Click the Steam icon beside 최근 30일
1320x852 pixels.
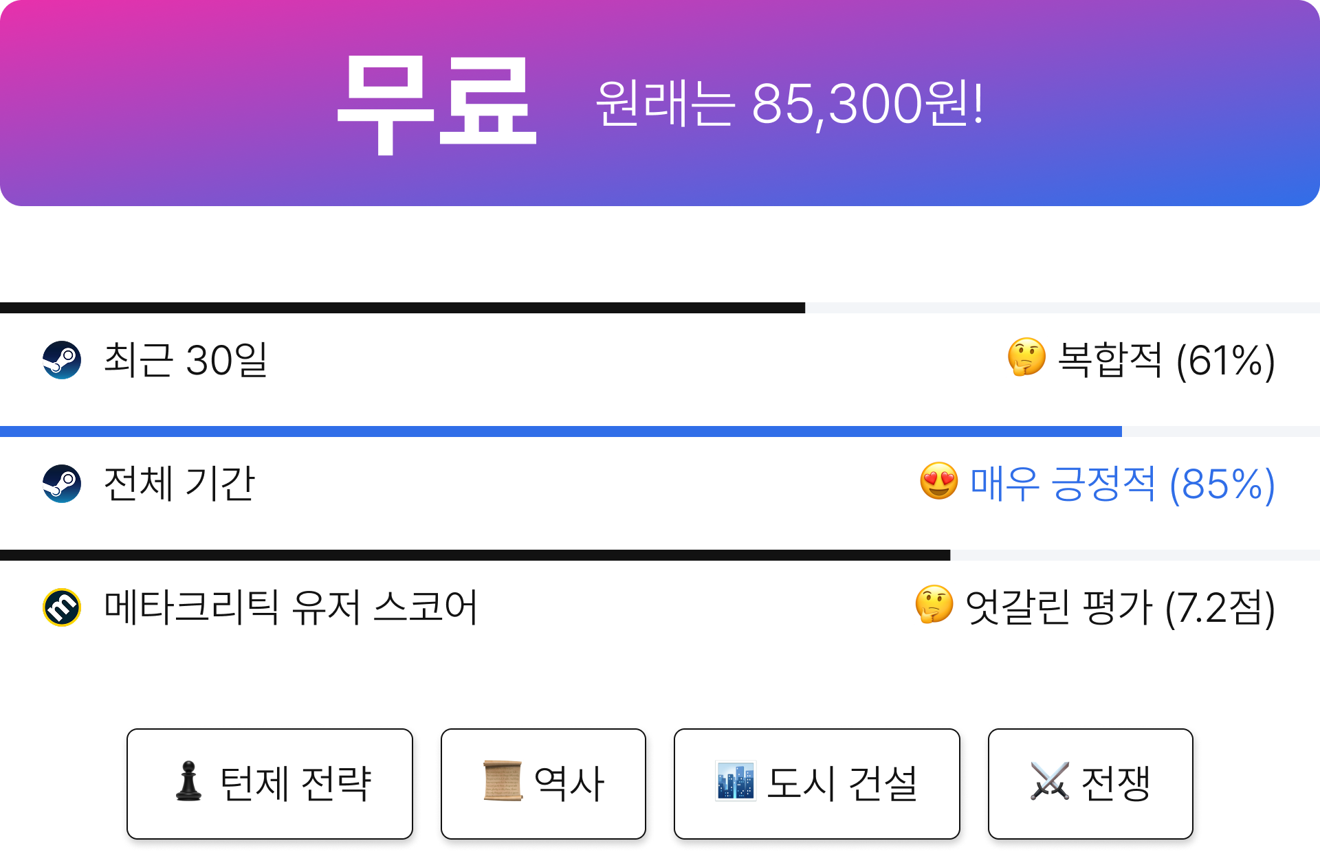click(62, 360)
